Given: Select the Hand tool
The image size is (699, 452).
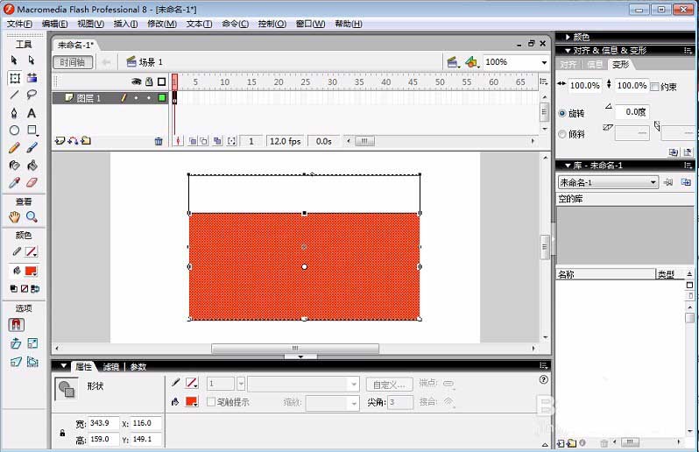Looking at the screenshot, I should [14, 217].
